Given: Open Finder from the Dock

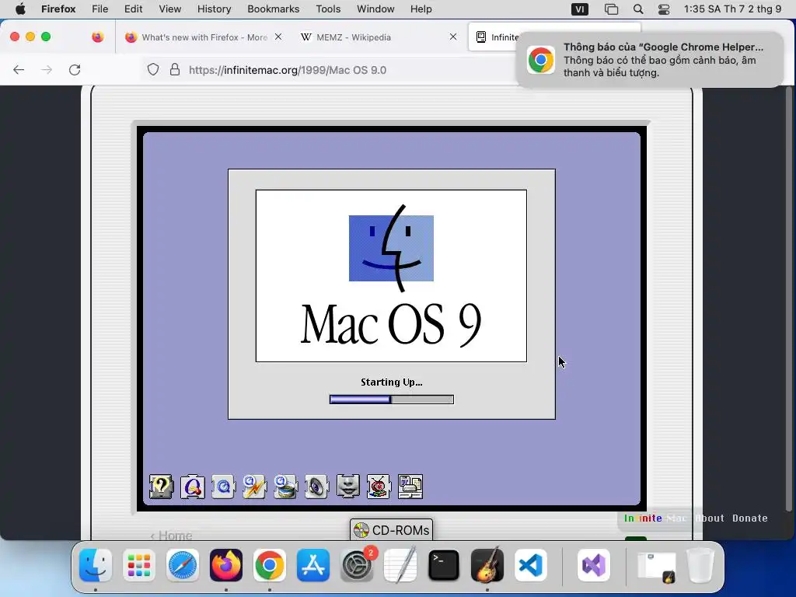Looking at the screenshot, I should pos(96,565).
